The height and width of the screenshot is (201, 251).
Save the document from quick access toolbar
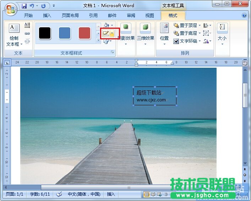coord(24,6)
